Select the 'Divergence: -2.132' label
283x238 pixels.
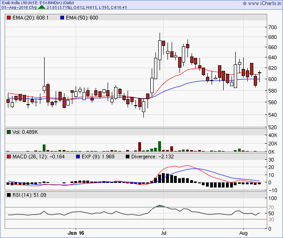(x=153, y=157)
